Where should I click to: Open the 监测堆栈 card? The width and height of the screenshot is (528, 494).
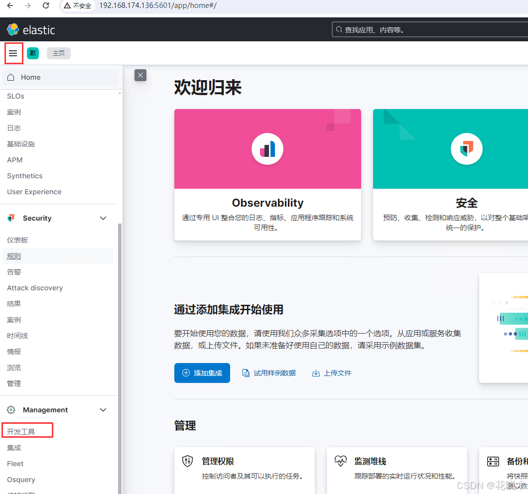point(397,471)
